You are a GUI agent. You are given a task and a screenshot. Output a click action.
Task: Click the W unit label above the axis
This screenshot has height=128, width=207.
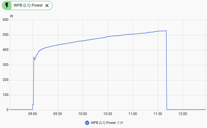[12, 16]
